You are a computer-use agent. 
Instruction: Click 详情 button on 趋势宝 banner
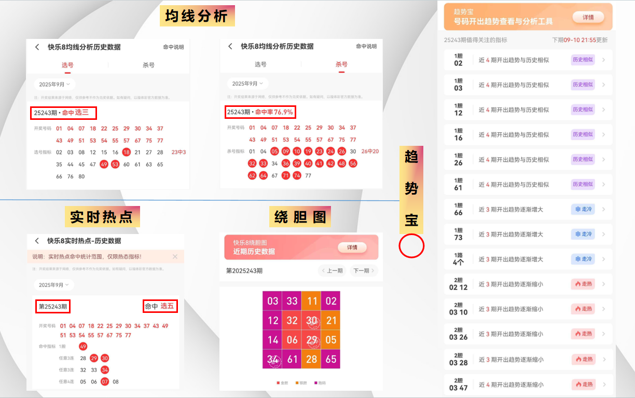pyautogui.click(x=588, y=17)
